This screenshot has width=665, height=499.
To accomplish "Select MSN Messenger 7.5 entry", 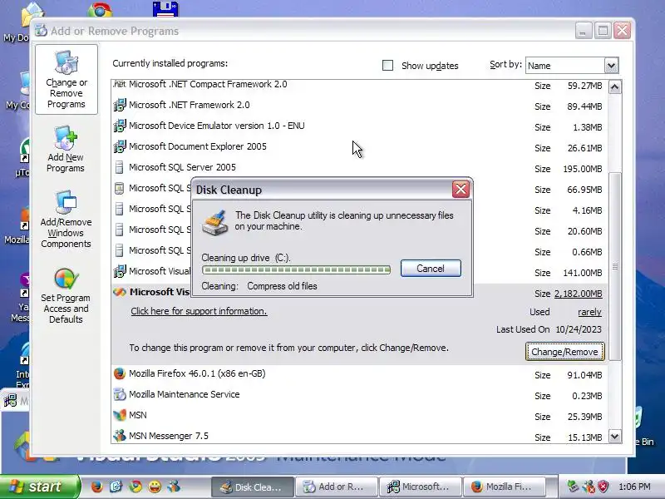I will click(169, 436).
